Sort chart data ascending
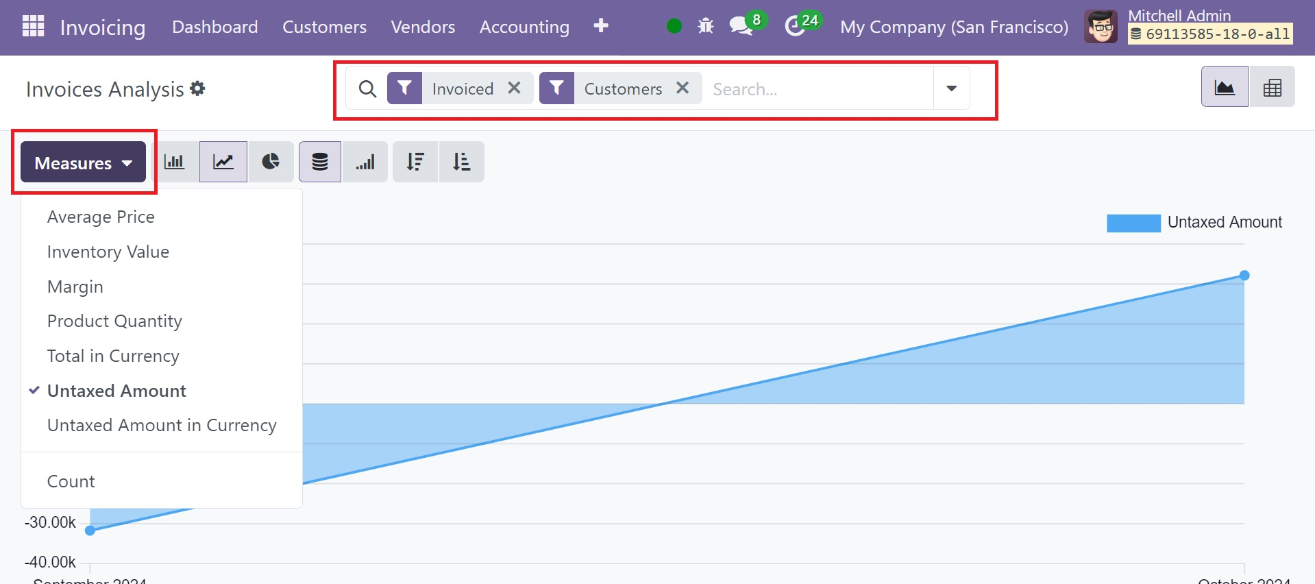1315x584 pixels. click(x=462, y=162)
